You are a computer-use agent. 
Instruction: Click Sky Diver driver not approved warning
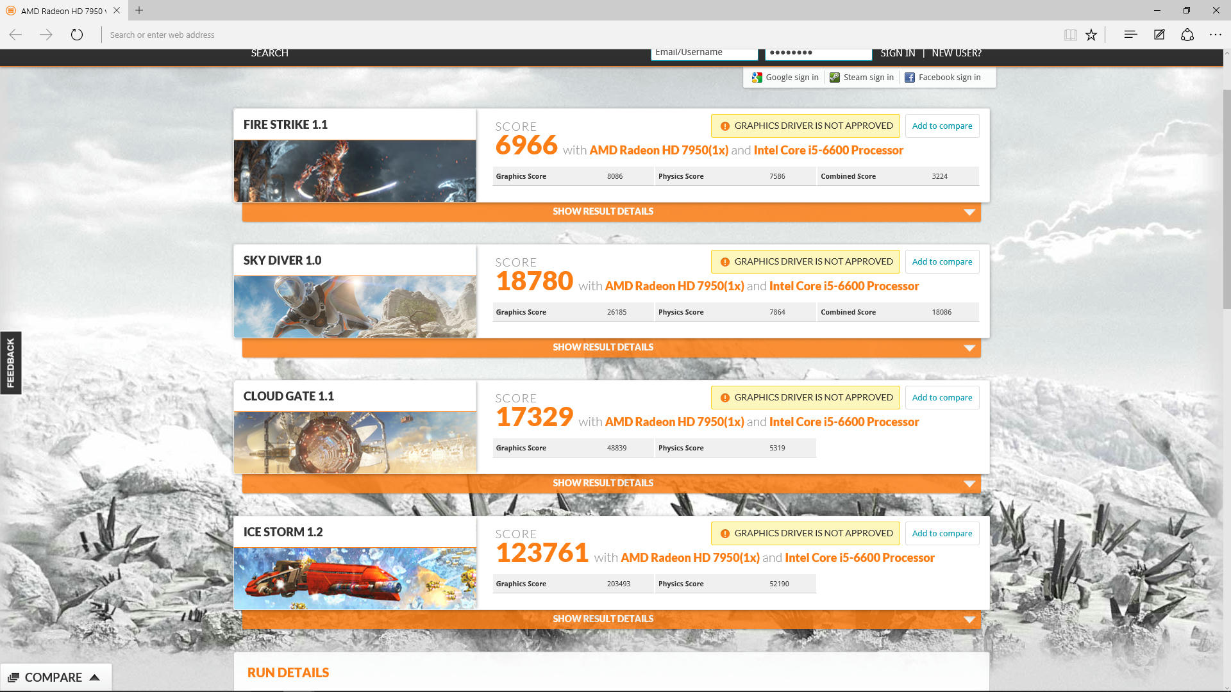(805, 261)
